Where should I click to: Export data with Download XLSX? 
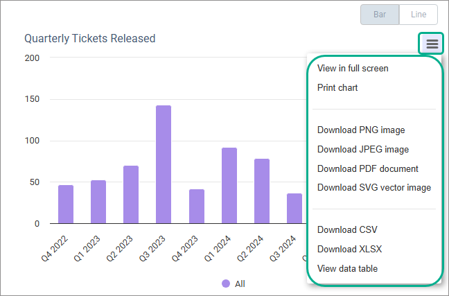coord(349,249)
